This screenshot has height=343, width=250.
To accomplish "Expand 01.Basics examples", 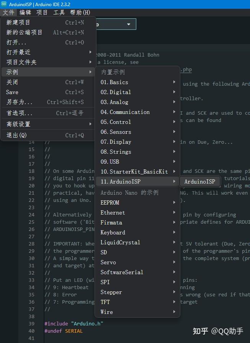I will click(137, 82).
